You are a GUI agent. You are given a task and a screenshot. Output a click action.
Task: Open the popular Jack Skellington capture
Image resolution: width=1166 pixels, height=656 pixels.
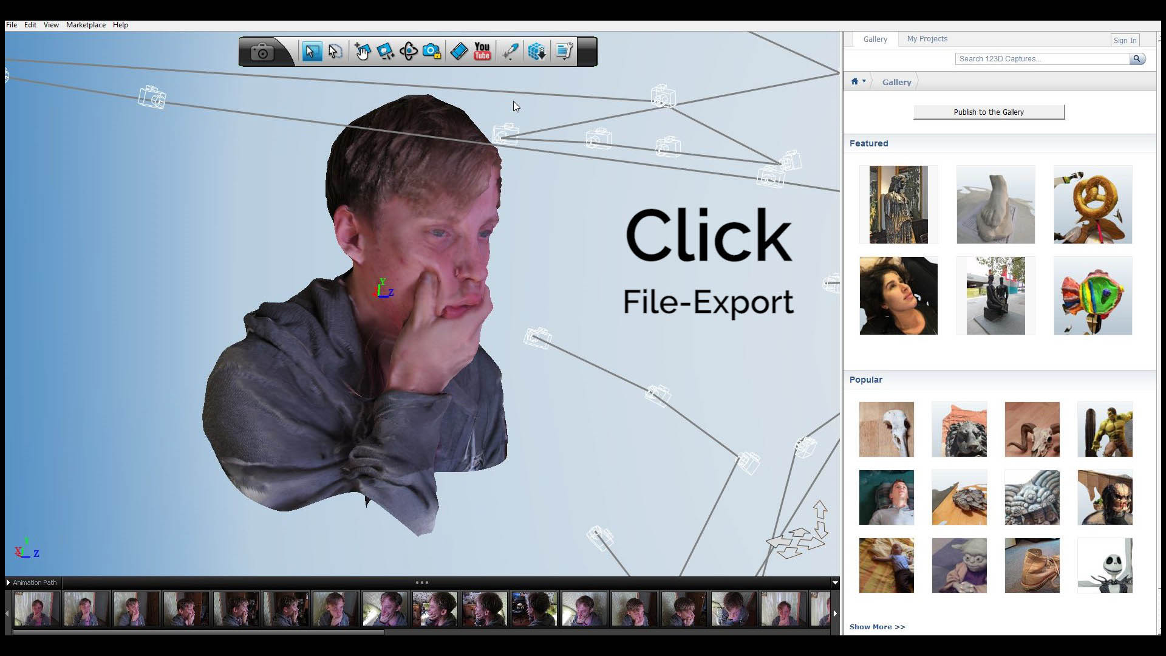click(x=1105, y=565)
